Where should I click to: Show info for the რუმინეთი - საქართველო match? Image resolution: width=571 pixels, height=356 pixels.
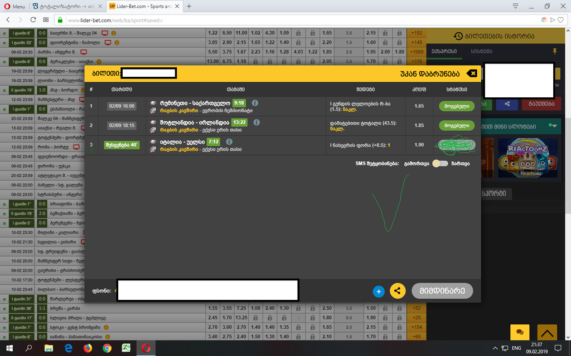[x=255, y=103]
